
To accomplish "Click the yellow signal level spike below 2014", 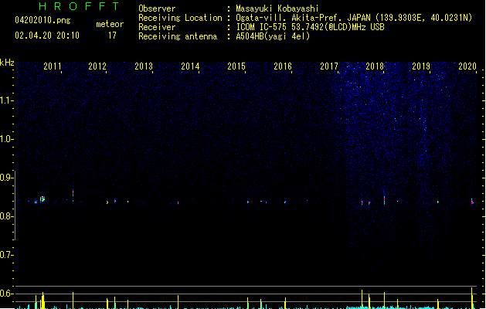I will [x=178, y=301].
